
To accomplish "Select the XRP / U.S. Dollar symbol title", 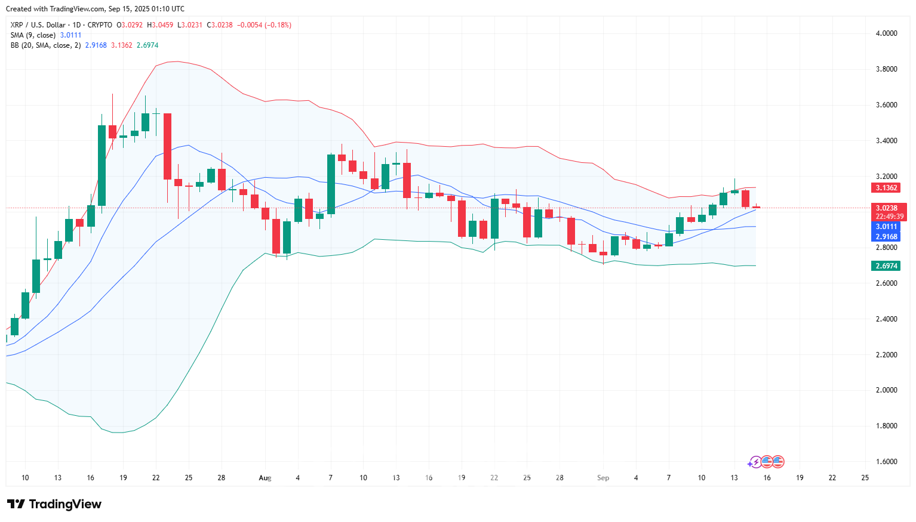I will [38, 25].
